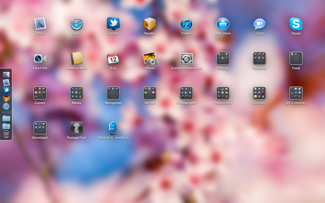Click the "OS X Utilities" label text

click(296, 103)
